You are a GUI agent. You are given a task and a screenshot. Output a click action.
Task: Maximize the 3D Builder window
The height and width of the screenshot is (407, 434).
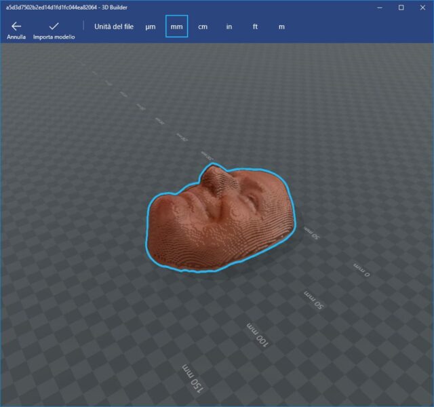(401, 7)
